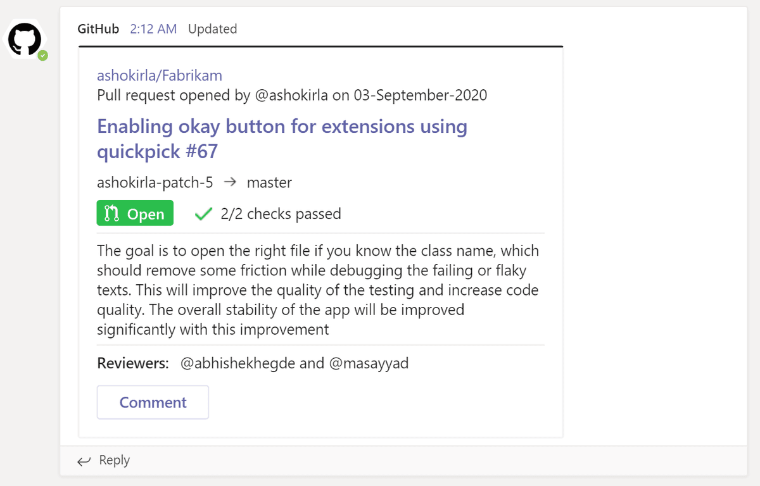Open pull request title Enabling okay button #67
This screenshot has height=486, width=760.
tap(282, 139)
